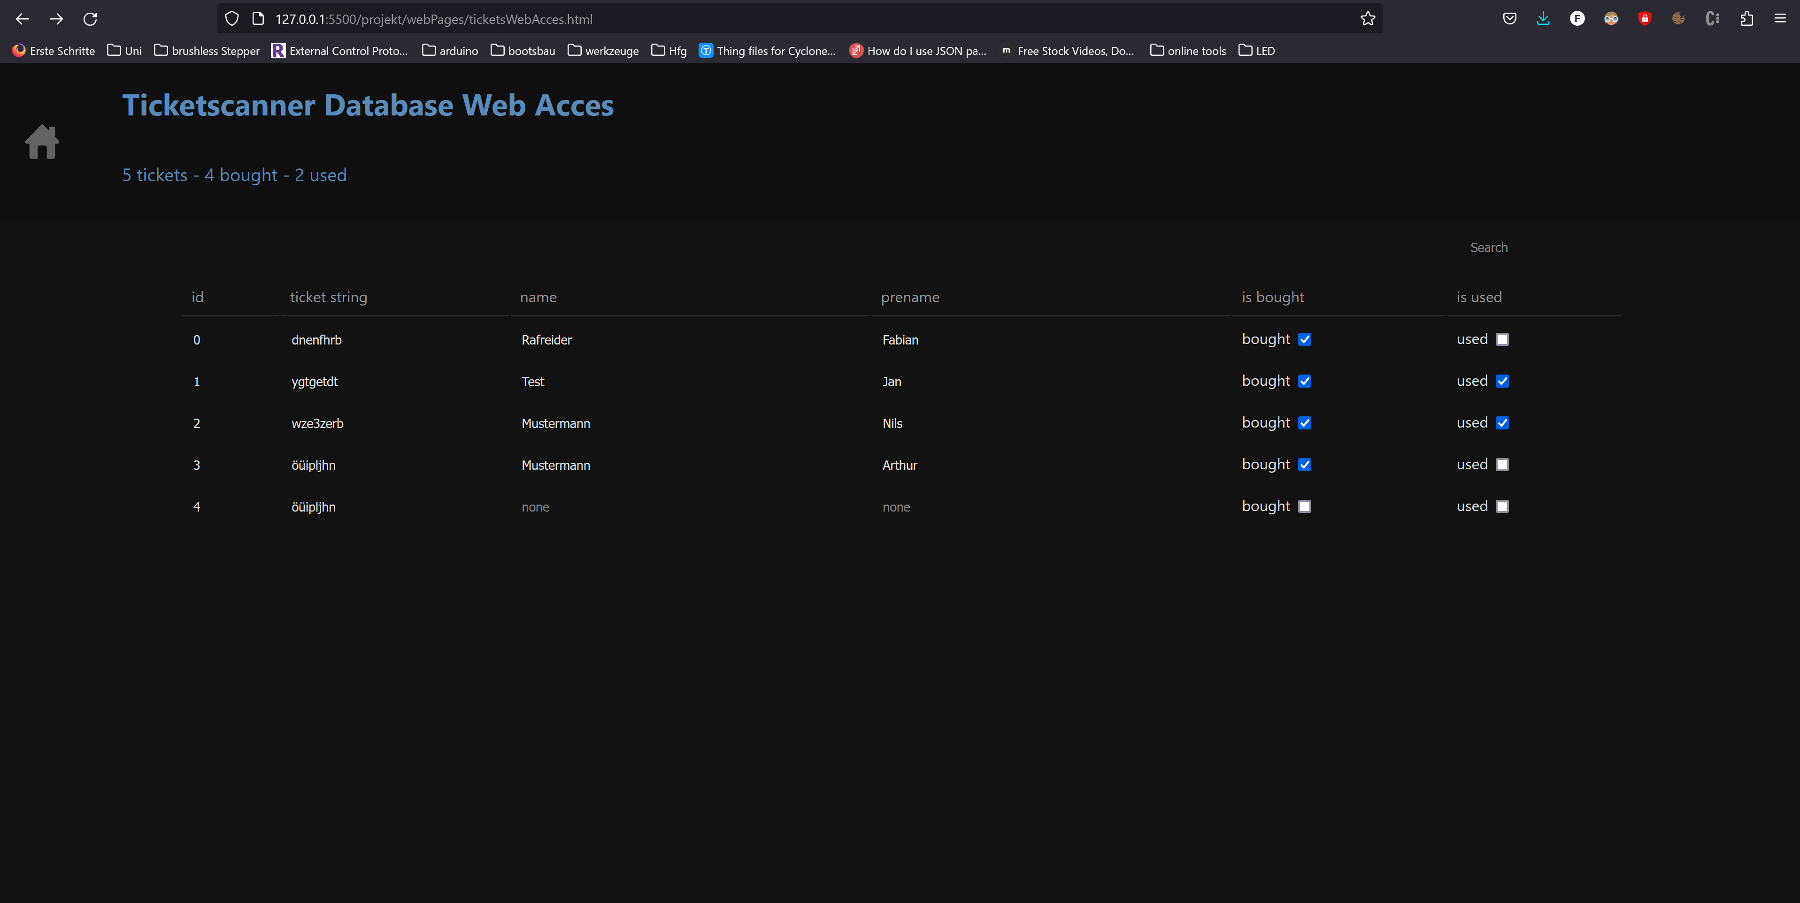Open the extensions puzzle icon

[1746, 19]
